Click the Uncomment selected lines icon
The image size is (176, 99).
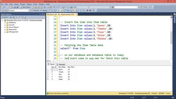point(83,10)
